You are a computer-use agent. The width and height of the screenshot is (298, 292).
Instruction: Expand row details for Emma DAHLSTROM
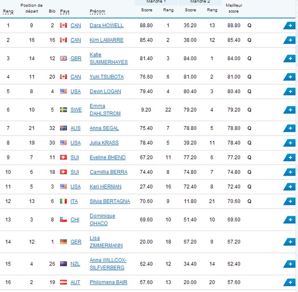[290, 110]
